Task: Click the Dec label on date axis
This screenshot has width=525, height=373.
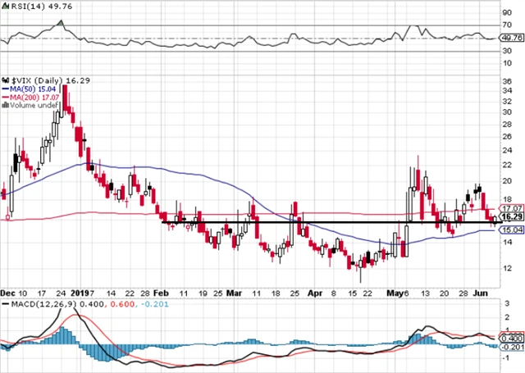Action: pos(8,291)
